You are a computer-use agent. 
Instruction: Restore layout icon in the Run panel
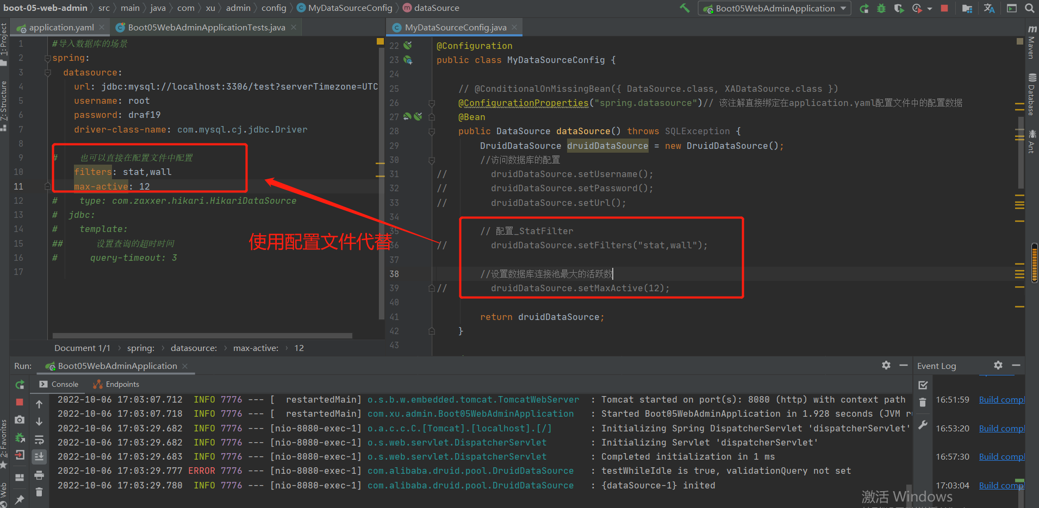[20, 478]
